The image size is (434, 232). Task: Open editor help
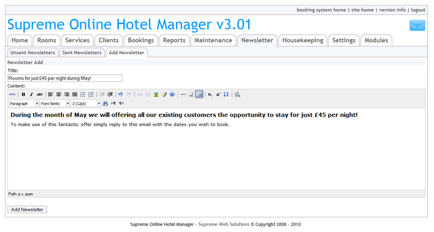point(172,94)
